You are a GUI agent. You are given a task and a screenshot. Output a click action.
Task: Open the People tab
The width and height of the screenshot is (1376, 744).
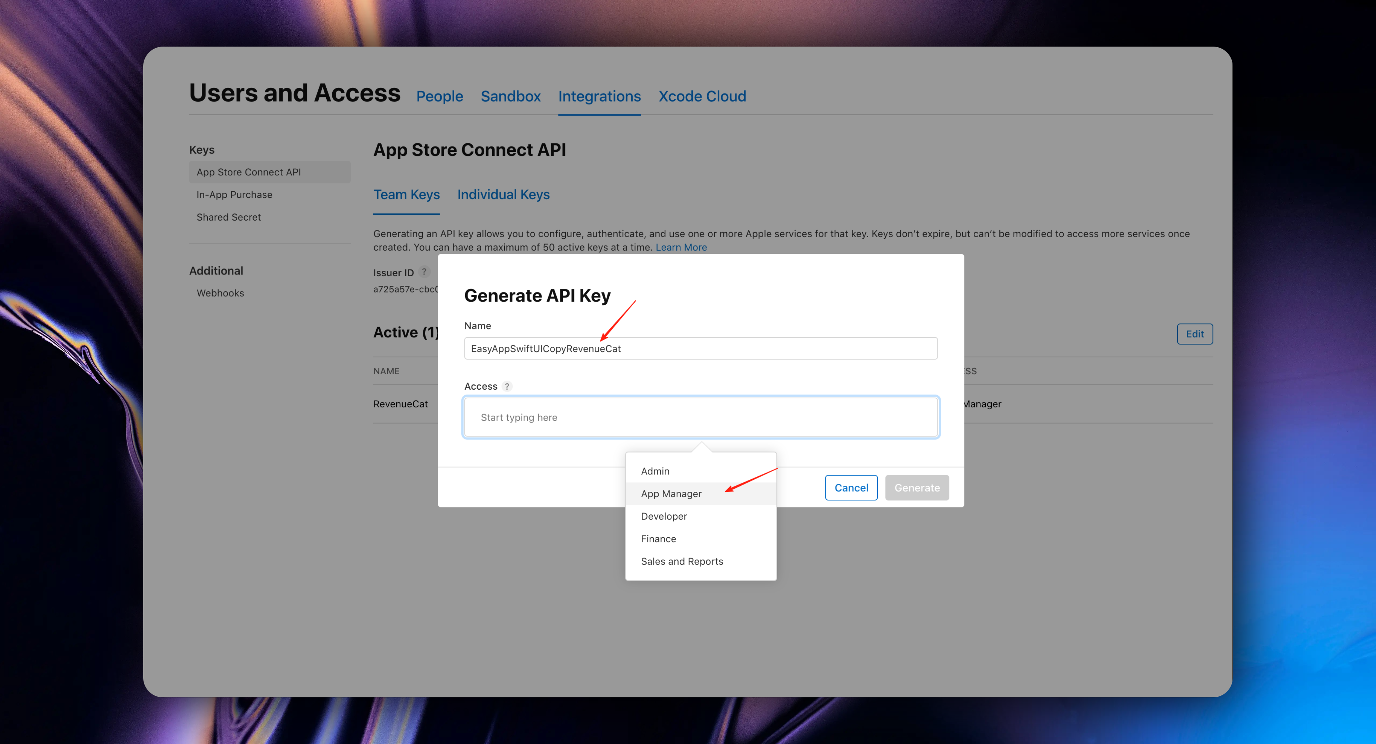click(x=439, y=96)
